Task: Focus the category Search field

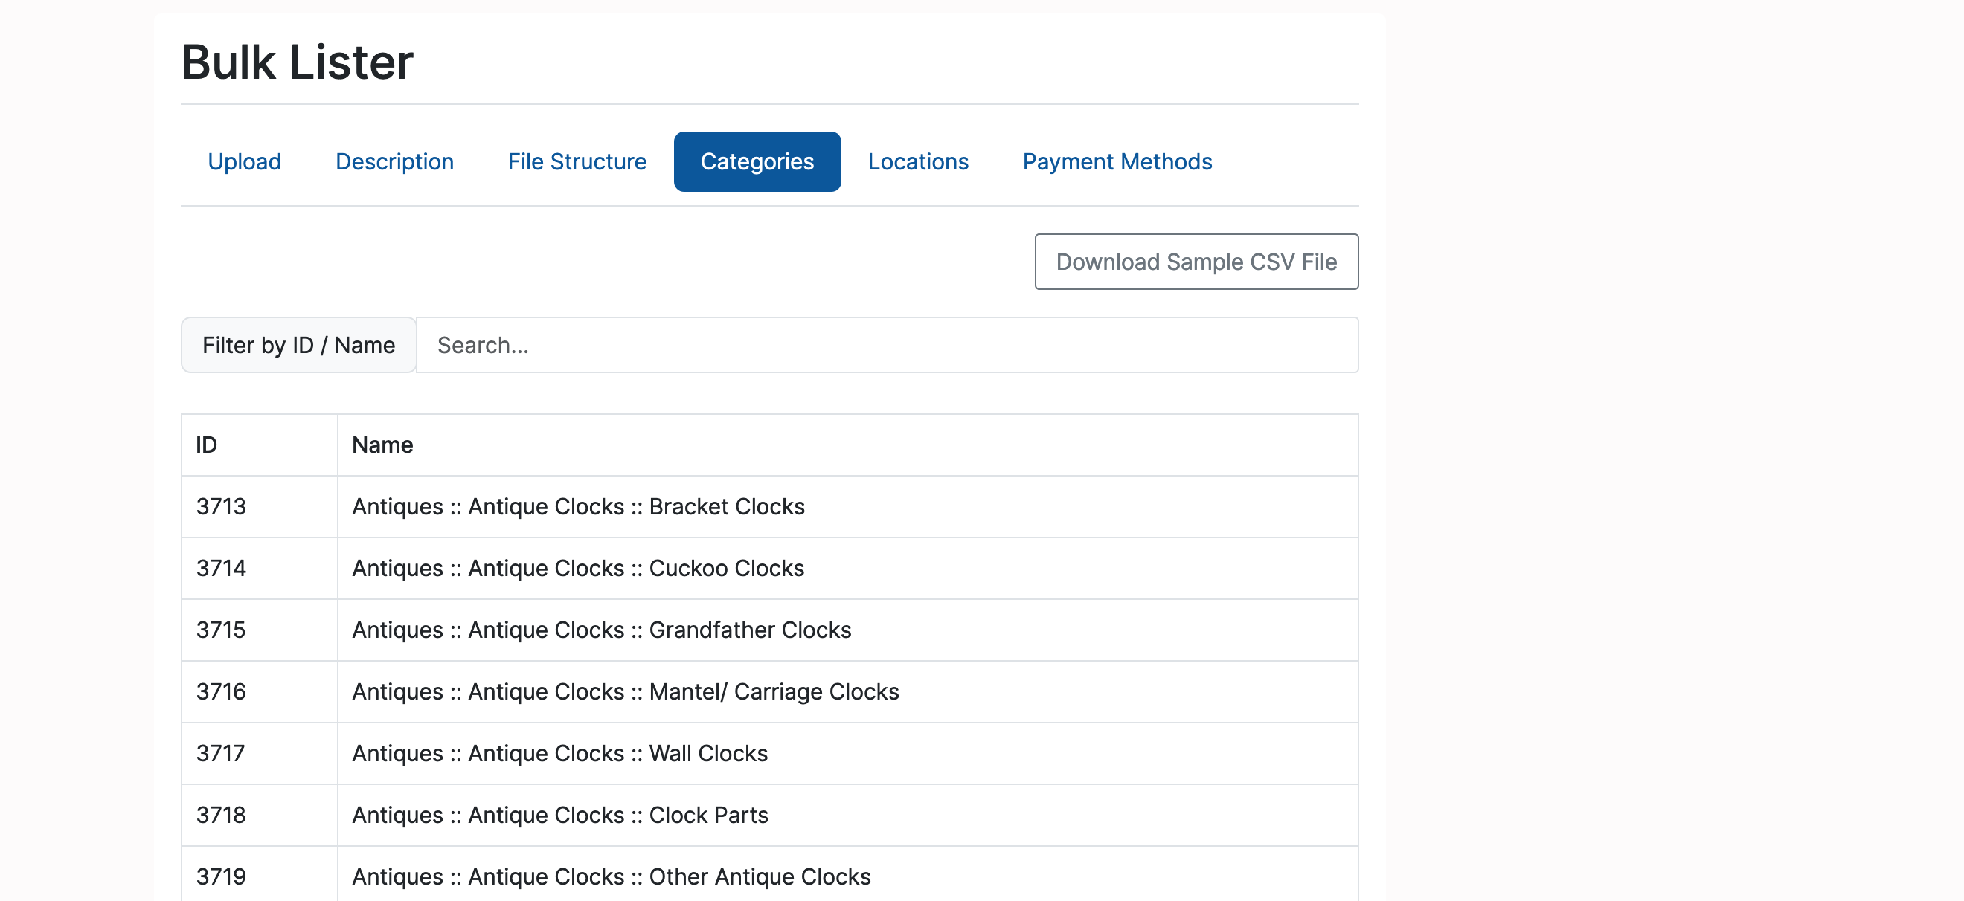Action: (x=886, y=346)
